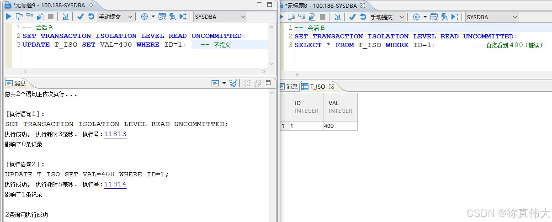Expand the arrow next to 无标题8 target icon
The width and height of the screenshot is (552, 222).
coord(425,17)
